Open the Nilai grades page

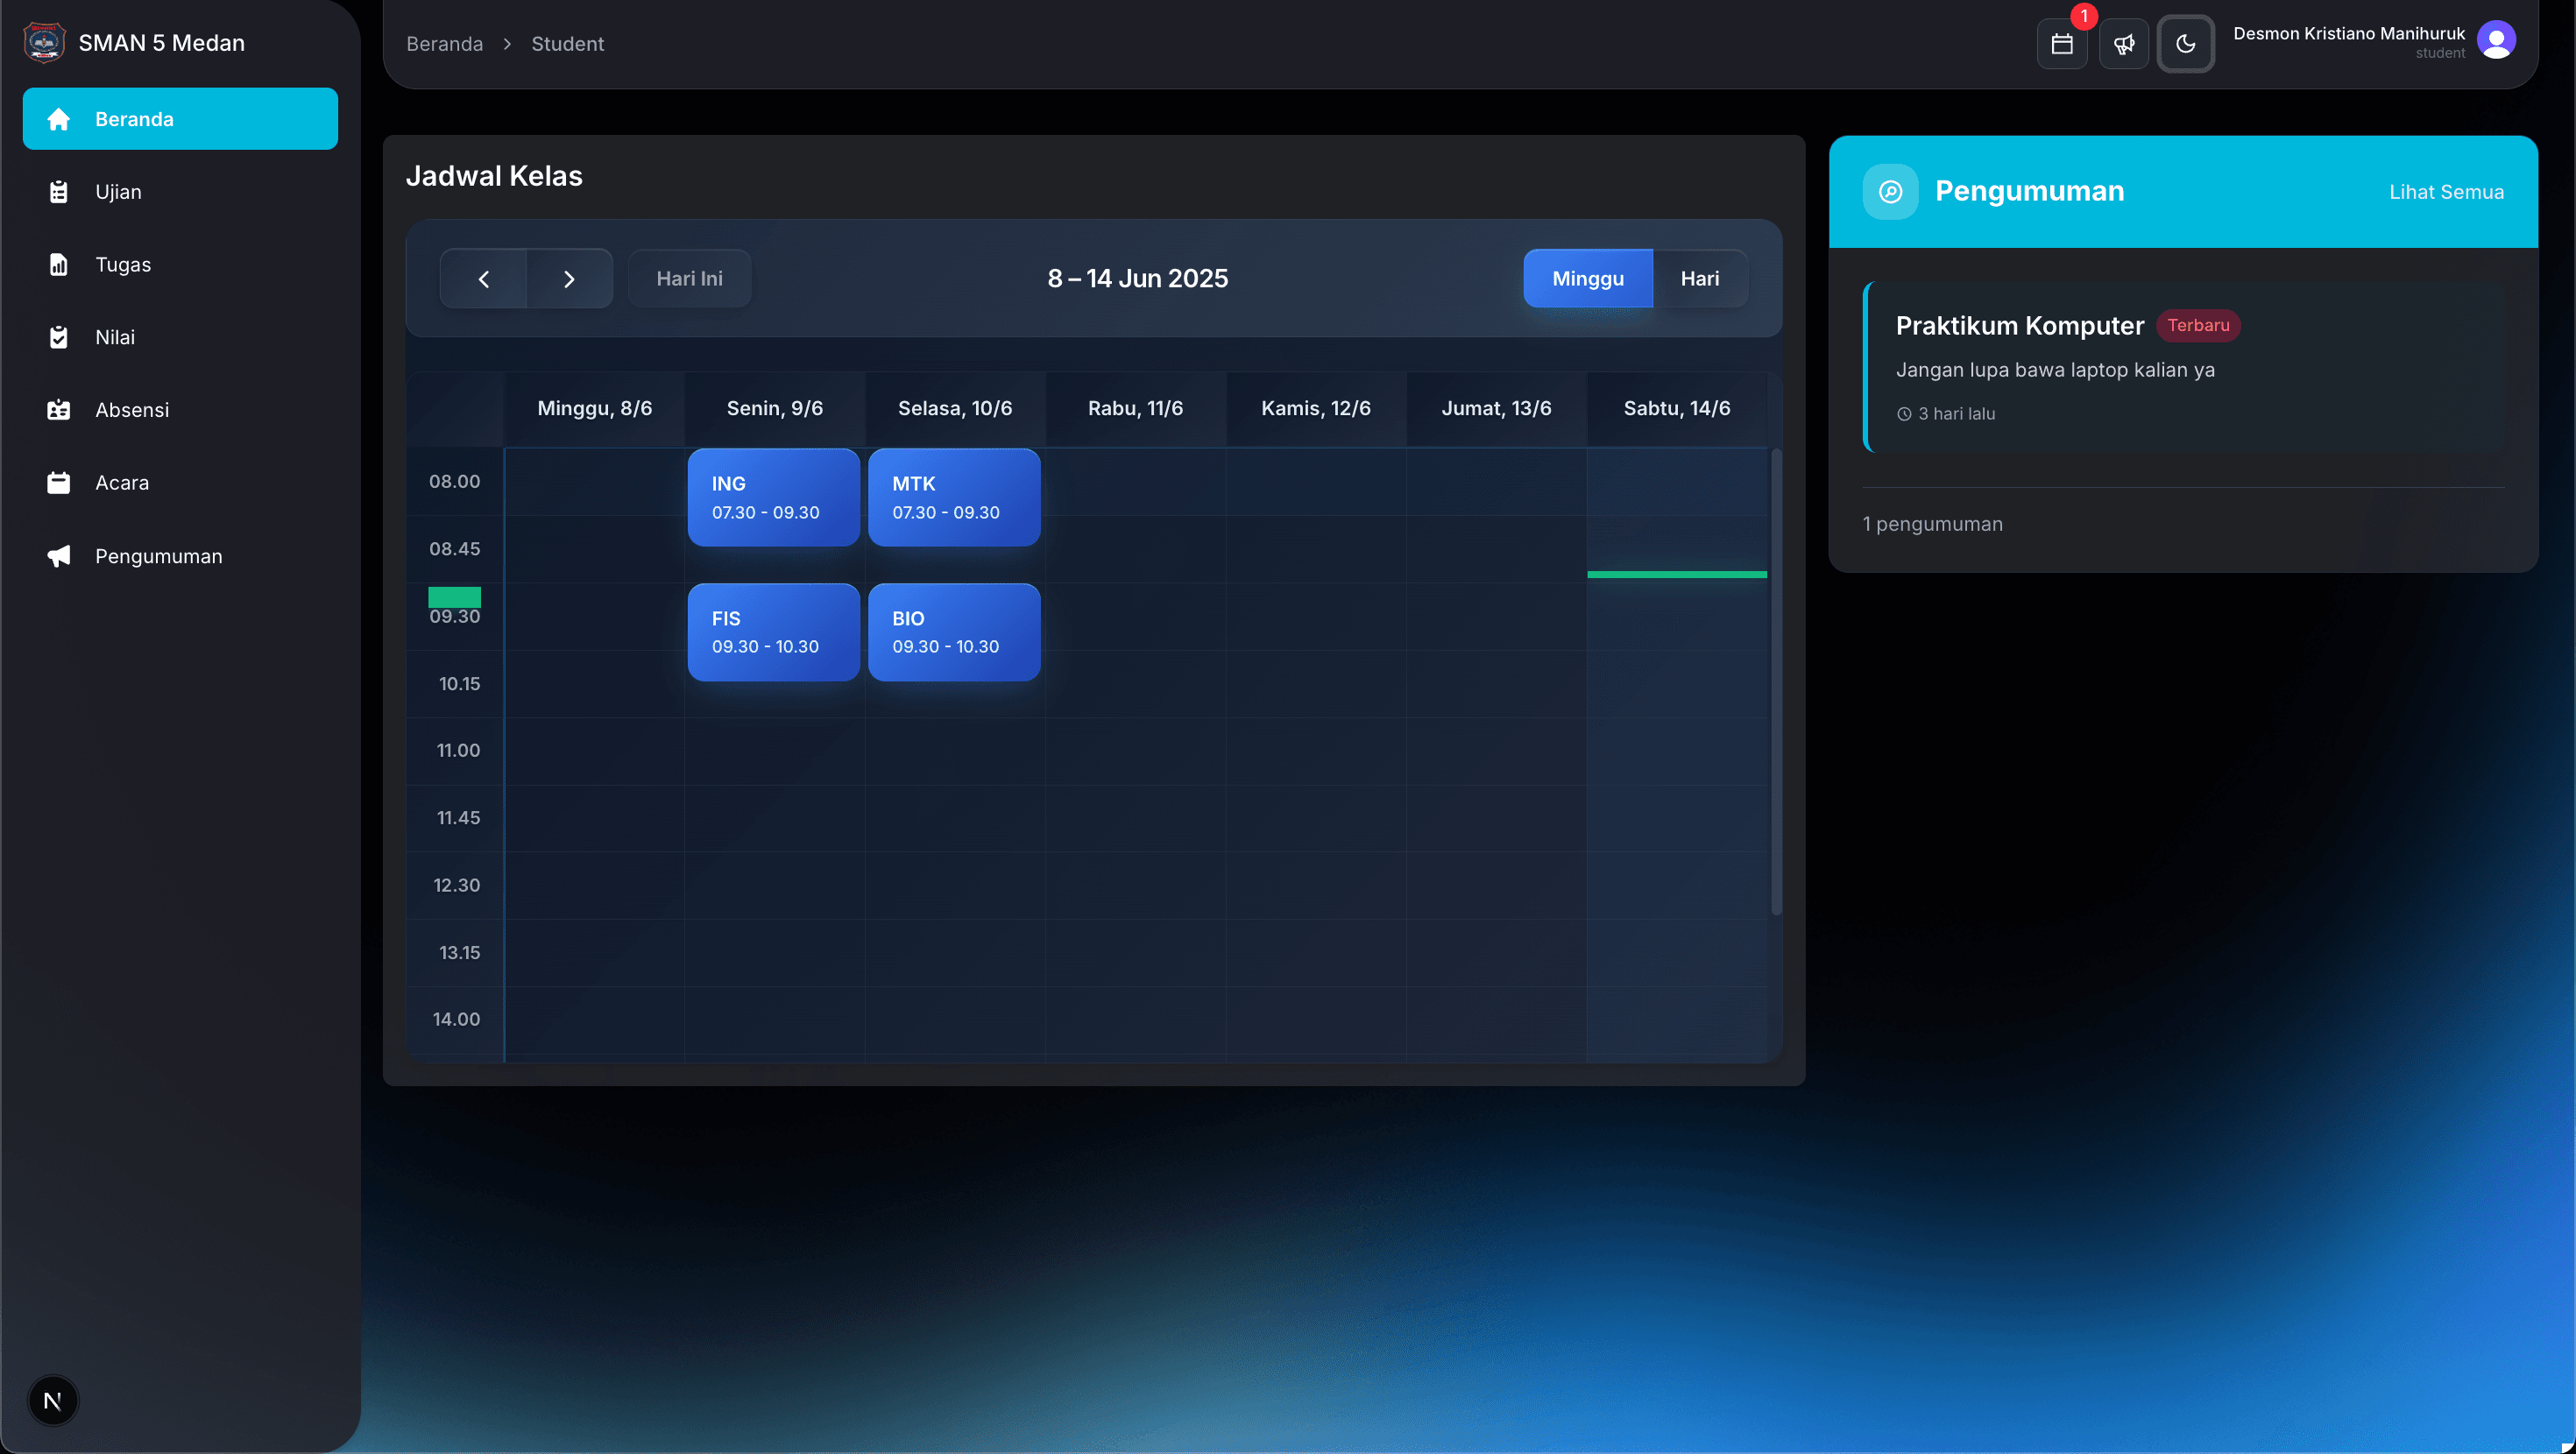click(180, 337)
